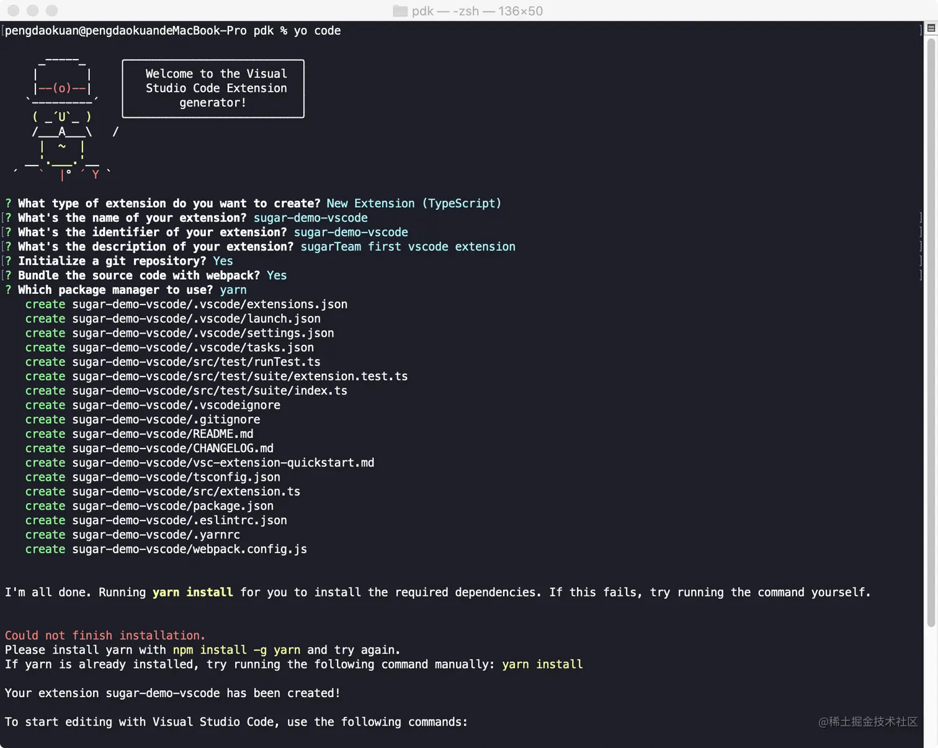938x748 pixels.
Task: Click the "npm install -g yarn" command text
Action: pos(237,650)
